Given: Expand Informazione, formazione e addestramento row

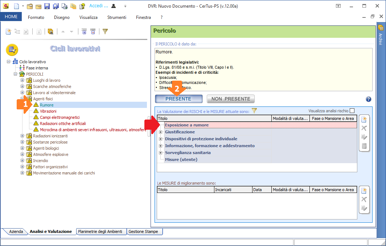Looking at the screenshot, I should tap(160, 146).
